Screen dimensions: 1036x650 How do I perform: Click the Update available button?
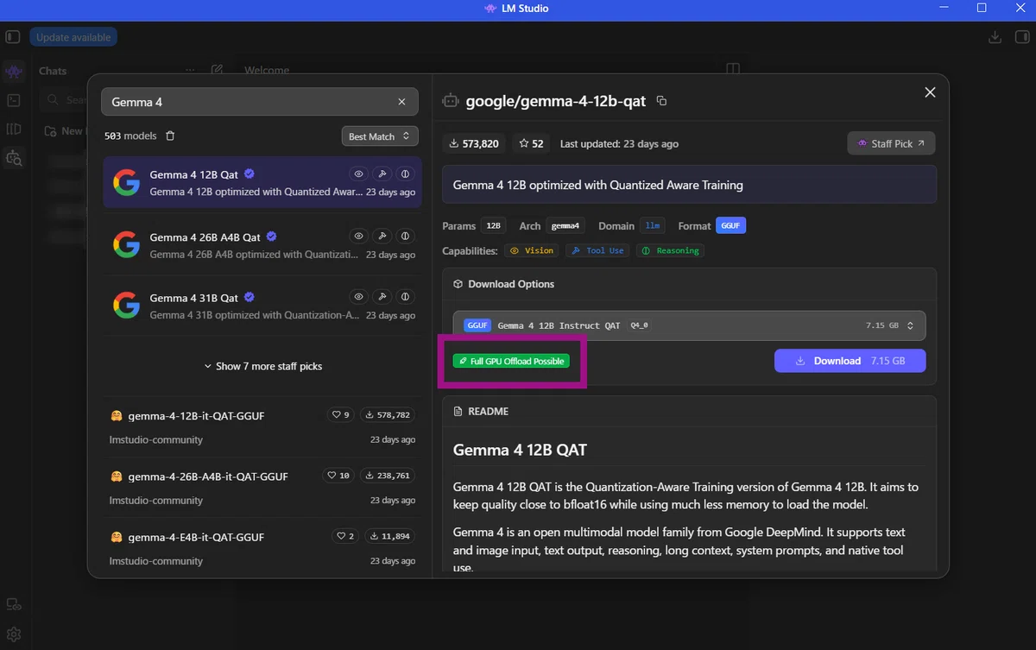click(73, 37)
